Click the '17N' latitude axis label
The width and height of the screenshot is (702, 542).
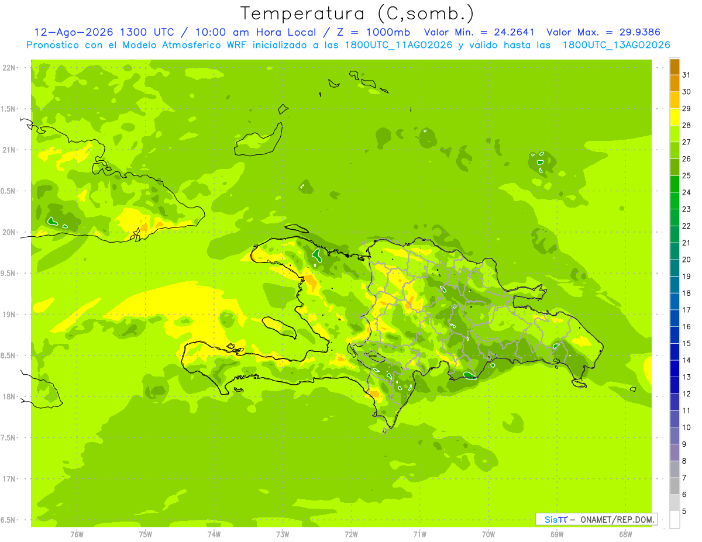[x=9, y=479]
